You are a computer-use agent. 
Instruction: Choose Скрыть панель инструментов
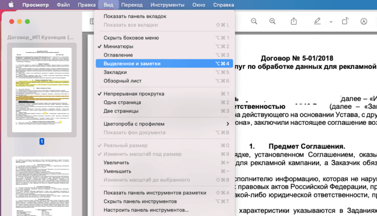164,201
